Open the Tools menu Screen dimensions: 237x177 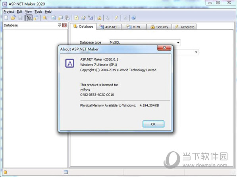point(39,11)
